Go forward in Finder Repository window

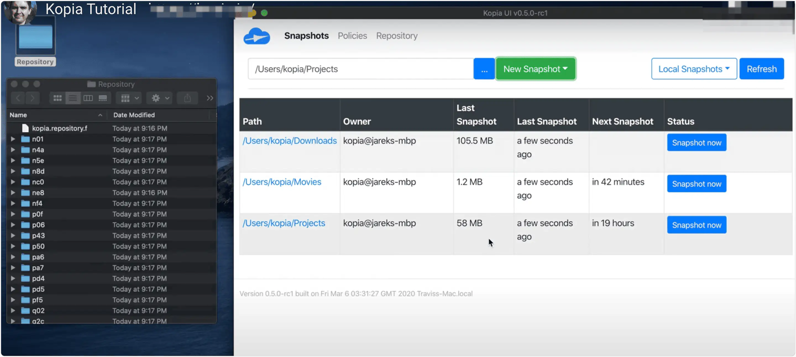point(32,98)
